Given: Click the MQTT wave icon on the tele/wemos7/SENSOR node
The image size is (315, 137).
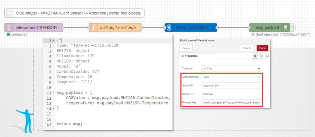Looking at the screenshot, I should point(9,28).
